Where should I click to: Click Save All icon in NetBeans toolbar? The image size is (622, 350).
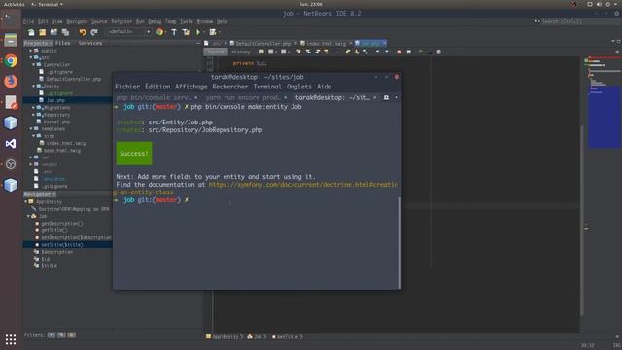point(65,32)
